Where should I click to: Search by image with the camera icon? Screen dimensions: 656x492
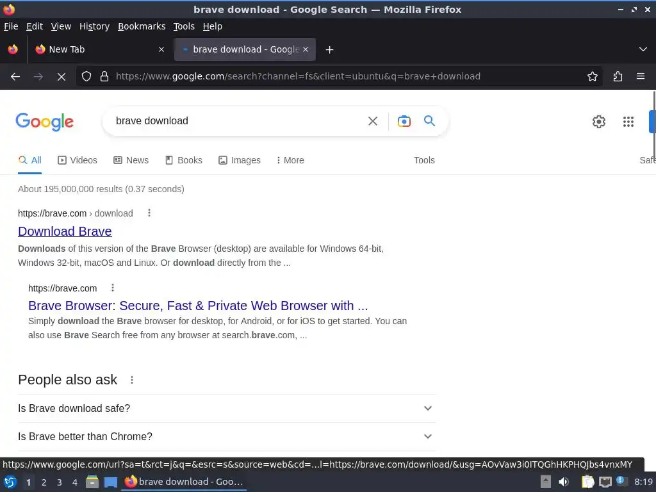404,121
